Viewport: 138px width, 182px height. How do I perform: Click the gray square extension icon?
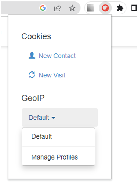[91, 8]
